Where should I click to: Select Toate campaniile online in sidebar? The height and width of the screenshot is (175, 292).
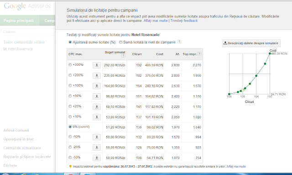pyautogui.click(x=24, y=42)
